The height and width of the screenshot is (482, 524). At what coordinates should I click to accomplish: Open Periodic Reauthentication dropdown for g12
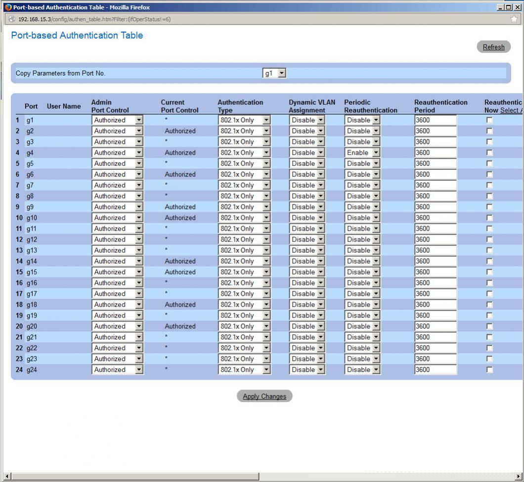pos(362,240)
